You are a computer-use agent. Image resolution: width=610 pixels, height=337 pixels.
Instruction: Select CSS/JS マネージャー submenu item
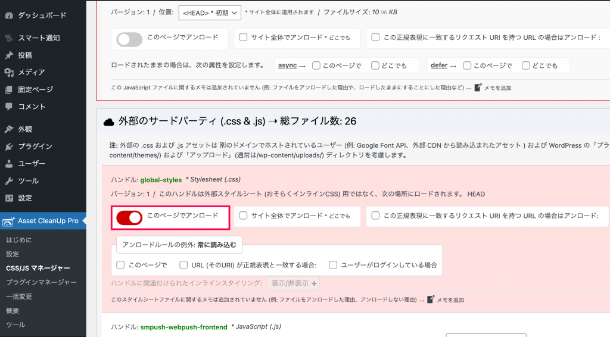pyautogui.click(x=38, y=268)
